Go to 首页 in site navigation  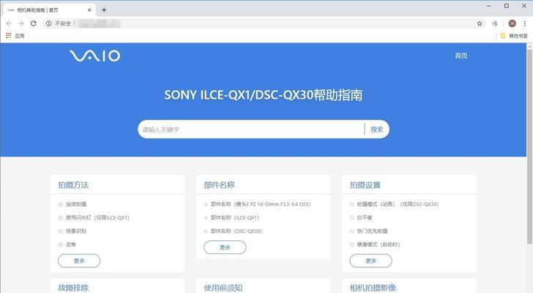[x=461, y=56]
